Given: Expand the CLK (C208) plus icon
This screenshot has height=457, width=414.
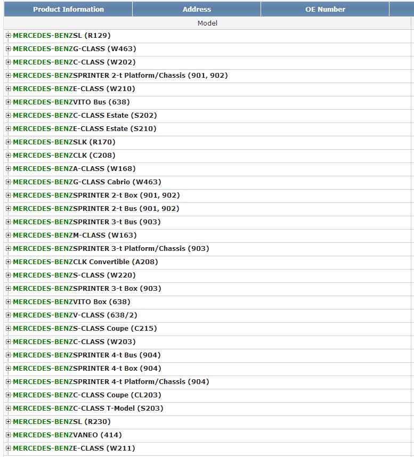Looking at the screenshot, I should (8, 156).
